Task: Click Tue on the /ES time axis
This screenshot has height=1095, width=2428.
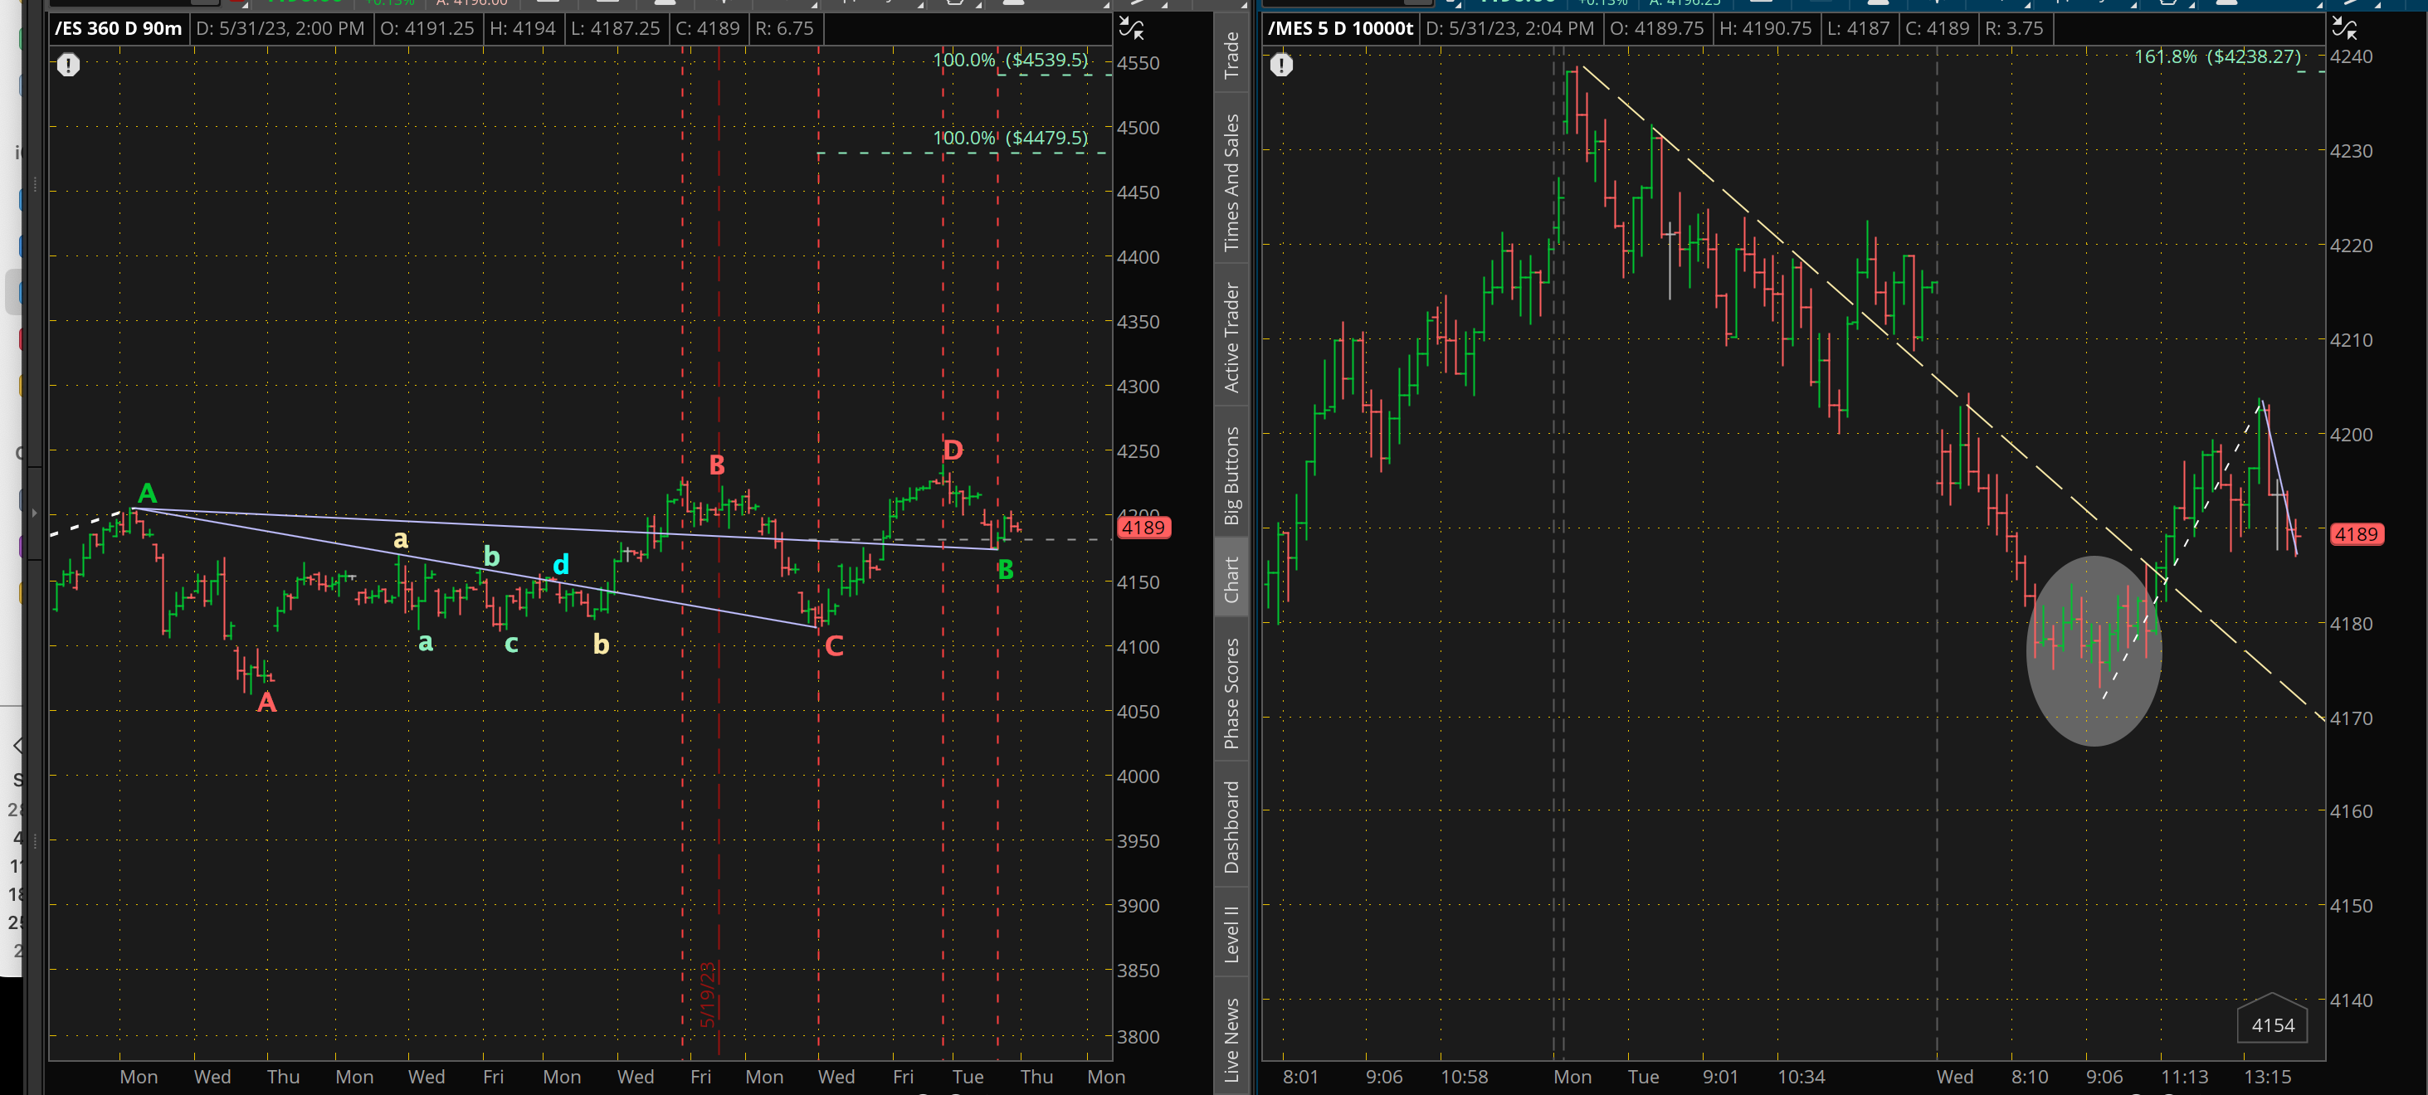Action: (x=968, y=1076)
